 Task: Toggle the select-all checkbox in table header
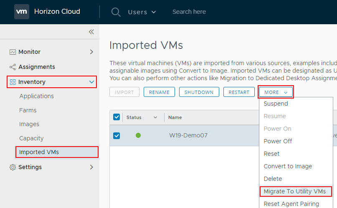coord(117,117)
